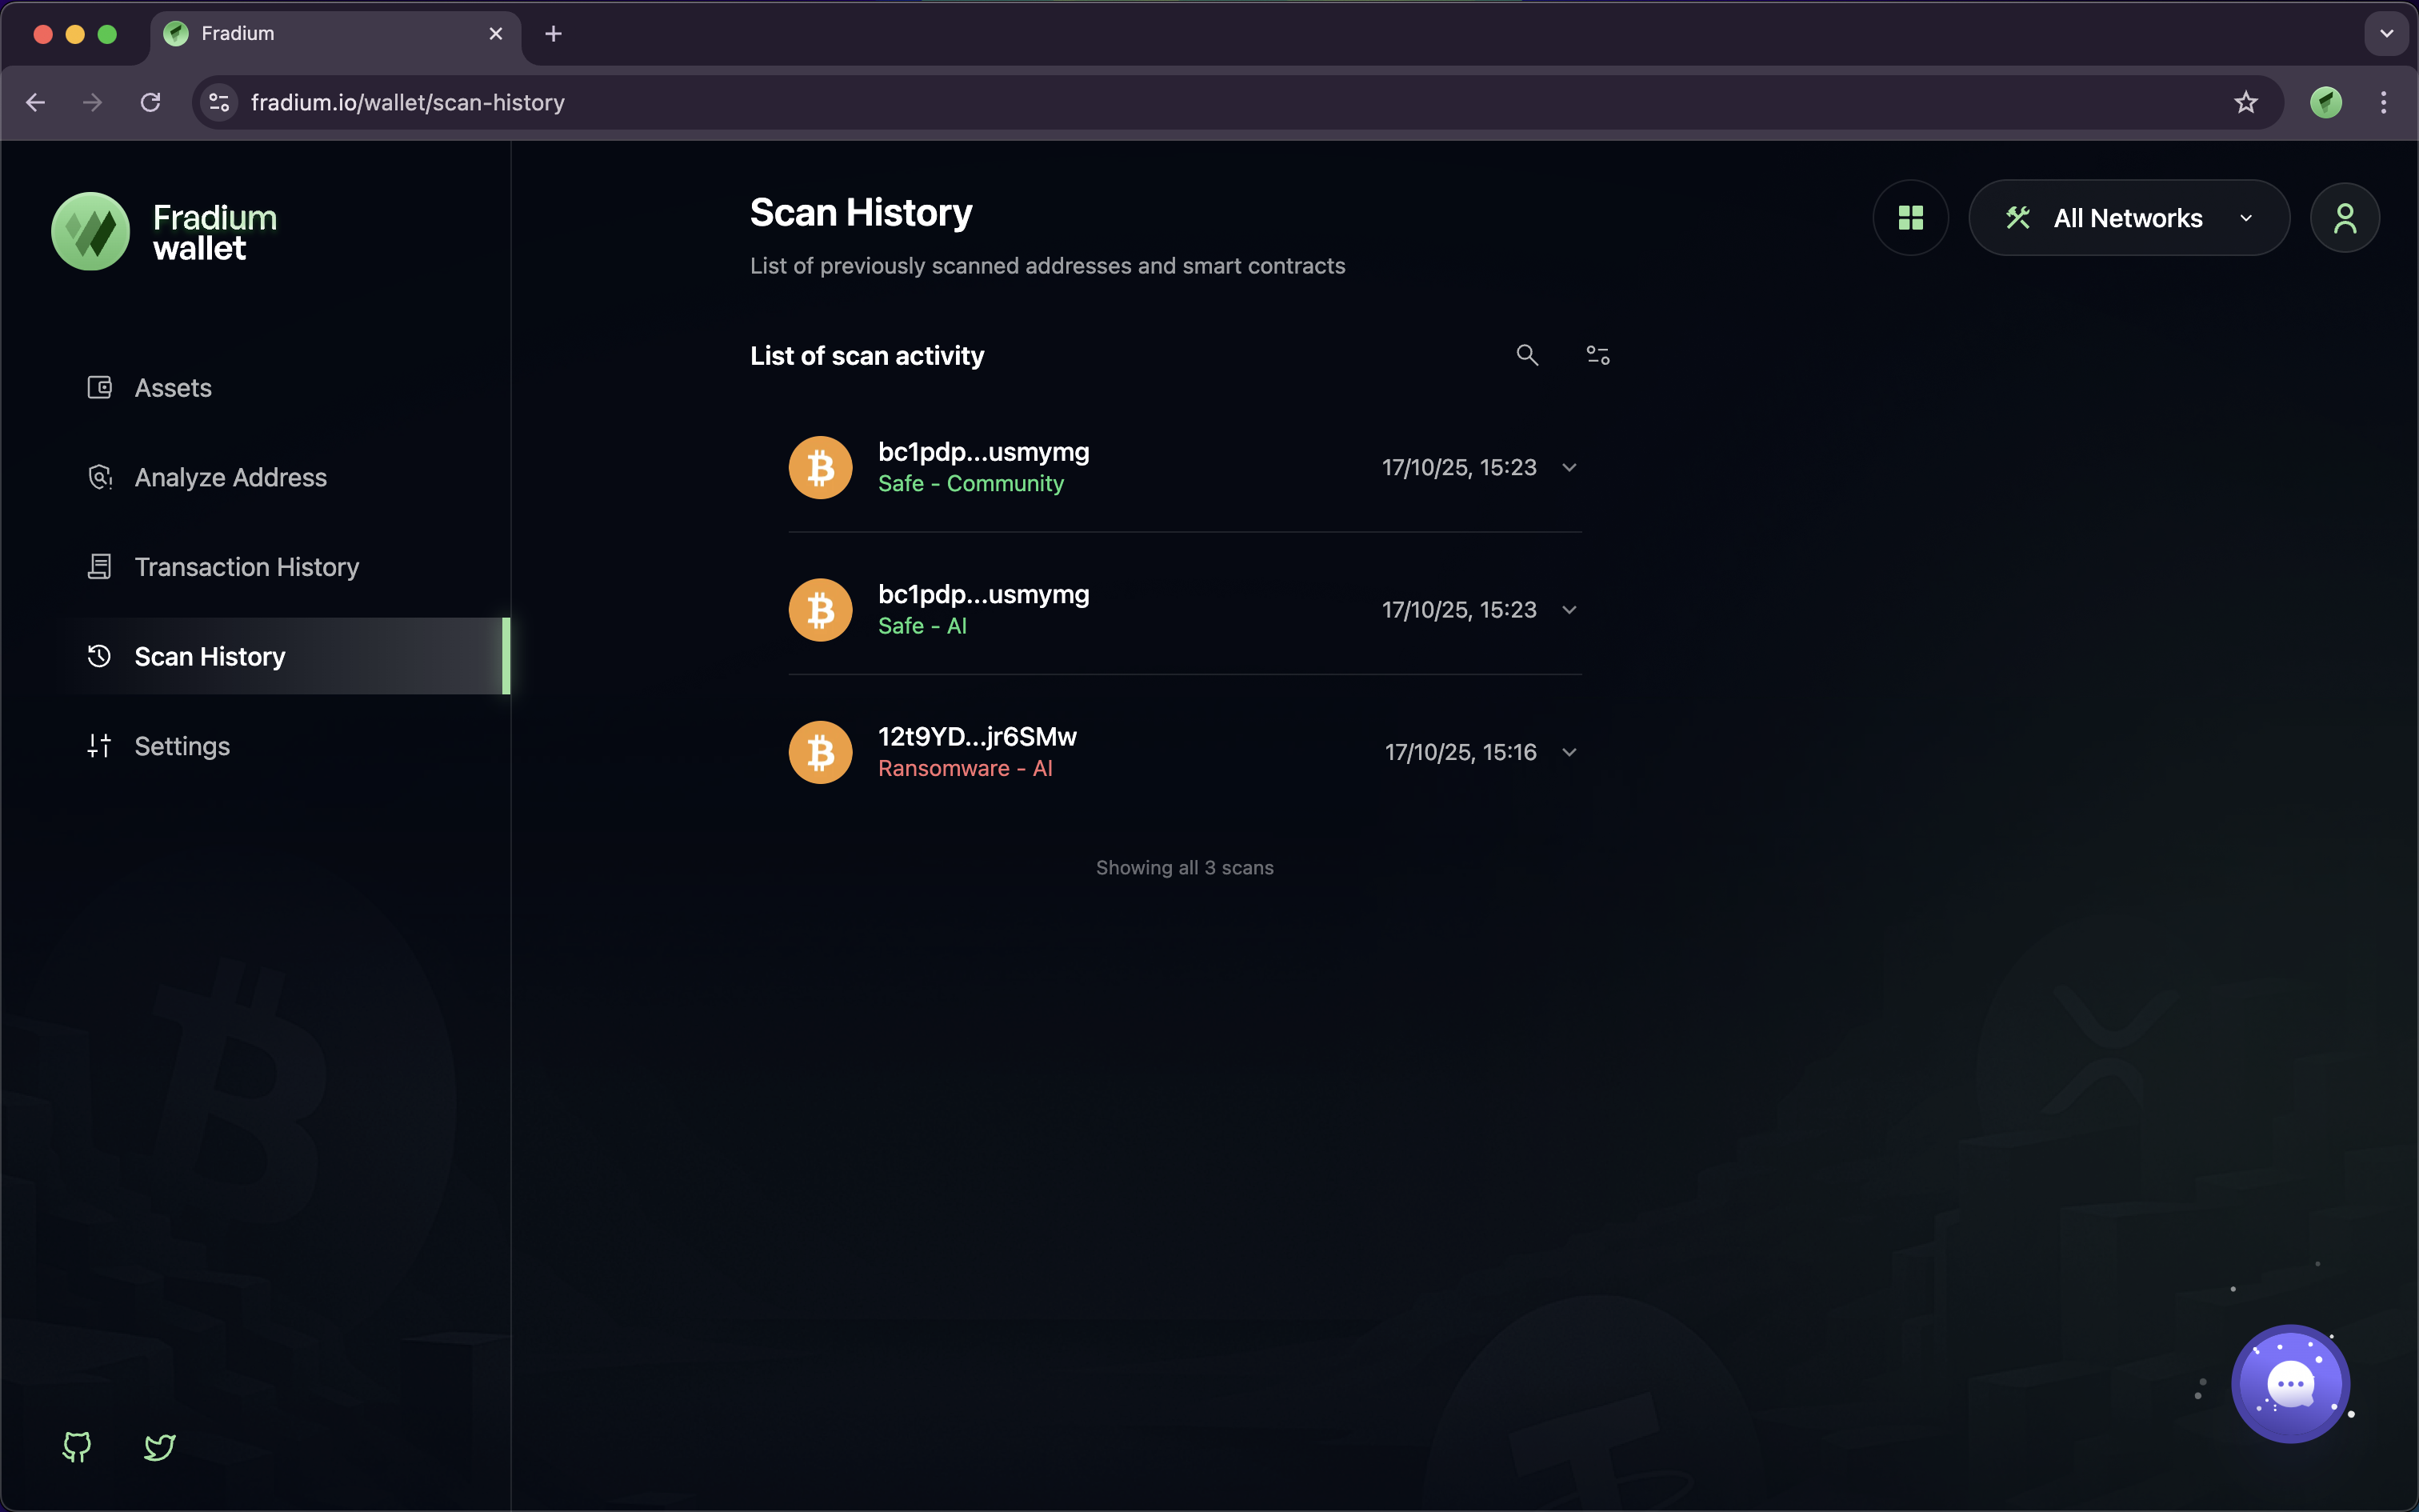The height and width of the screenshot is (1512, 2419).
Task: Open the grid dashboard icon button
Action: tap(1910, 218)
